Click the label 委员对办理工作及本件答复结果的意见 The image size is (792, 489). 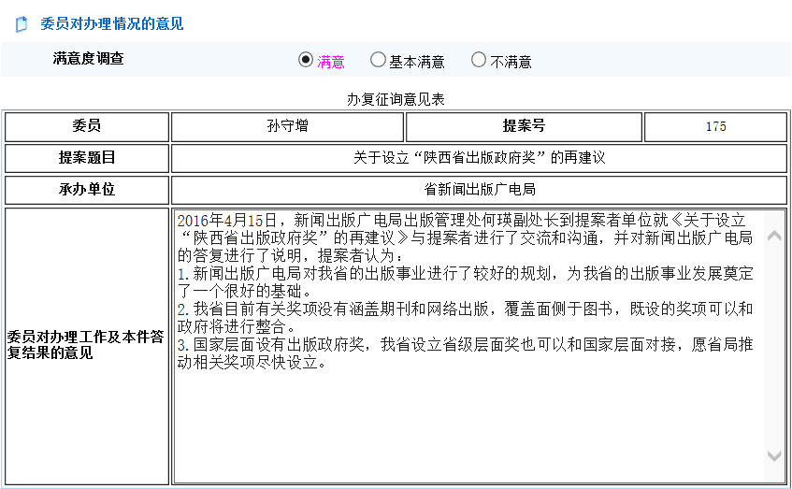86,344
